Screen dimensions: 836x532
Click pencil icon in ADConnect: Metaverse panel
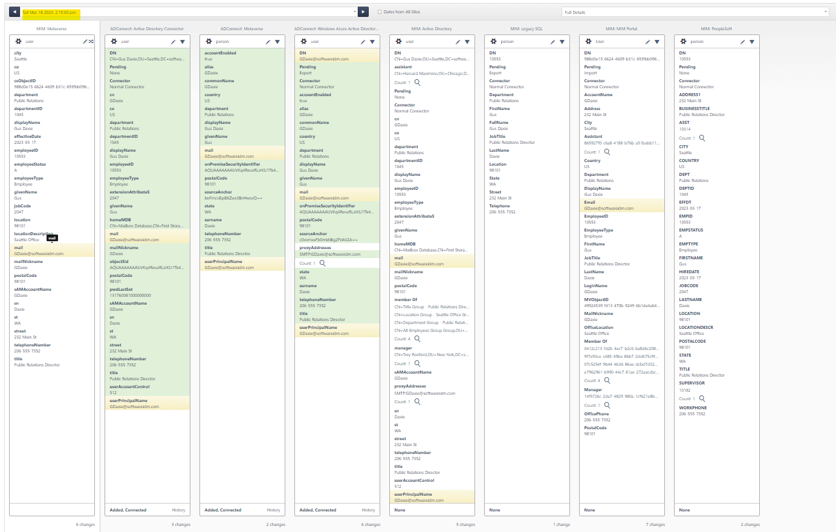pyautogui.click(x=268, y=42)
